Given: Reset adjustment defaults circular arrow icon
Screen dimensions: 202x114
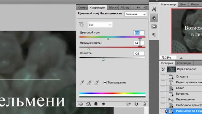Looking at the screenshot, I should point(136,104).
